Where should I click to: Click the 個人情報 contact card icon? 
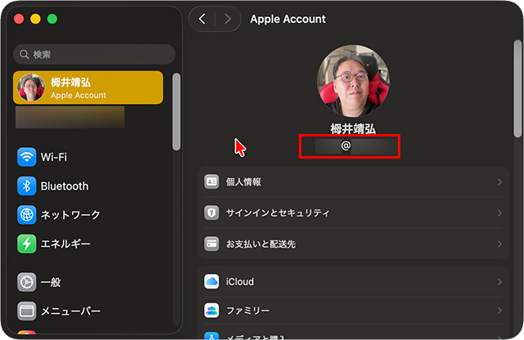211,181
